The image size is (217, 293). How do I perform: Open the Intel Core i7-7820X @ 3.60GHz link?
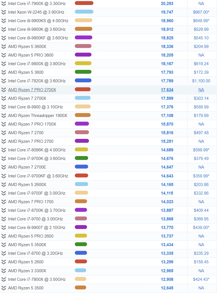tap(37, 81)
